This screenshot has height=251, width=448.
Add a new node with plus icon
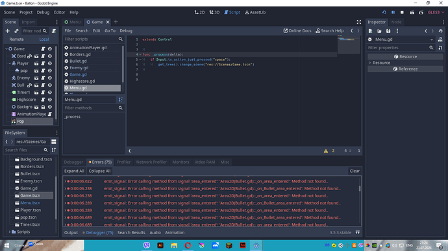click(x=7, y=31)
